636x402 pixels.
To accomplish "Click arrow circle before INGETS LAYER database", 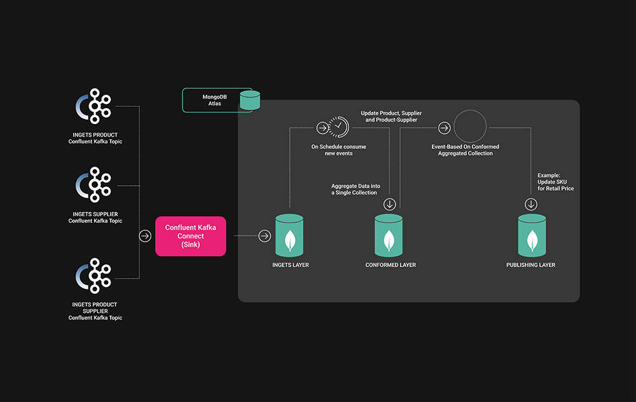I will [265, 236].
